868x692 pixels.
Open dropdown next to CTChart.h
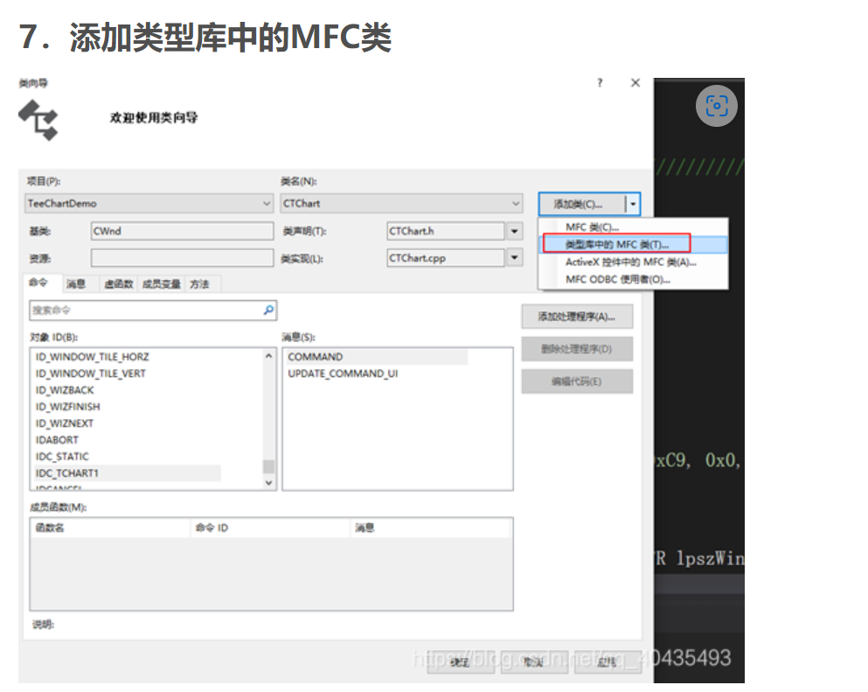514,231
